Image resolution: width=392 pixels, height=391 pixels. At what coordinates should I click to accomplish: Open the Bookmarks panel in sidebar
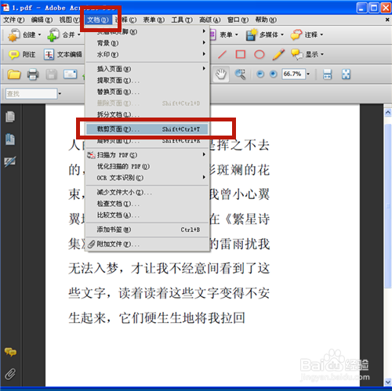tap(10, 139)
